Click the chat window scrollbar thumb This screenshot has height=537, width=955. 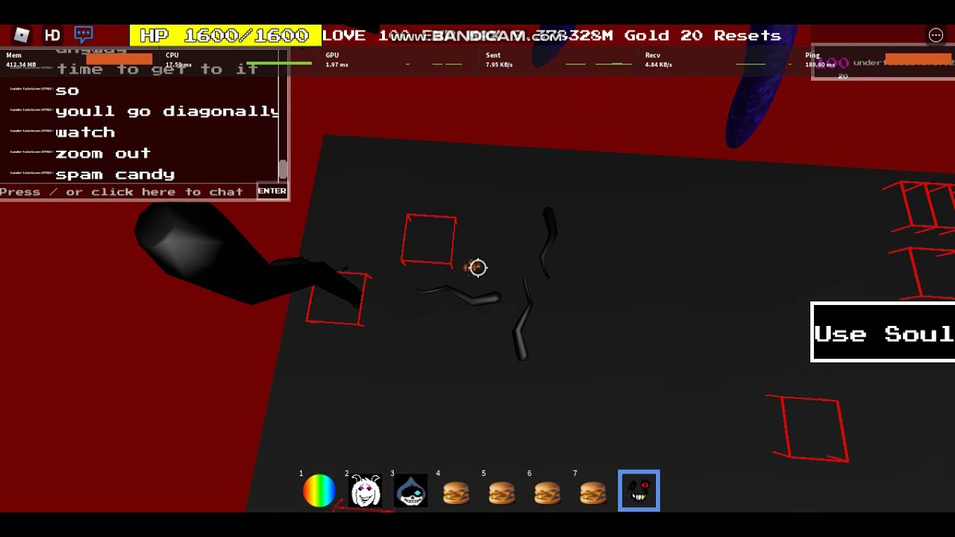click(x=283, y=169)
